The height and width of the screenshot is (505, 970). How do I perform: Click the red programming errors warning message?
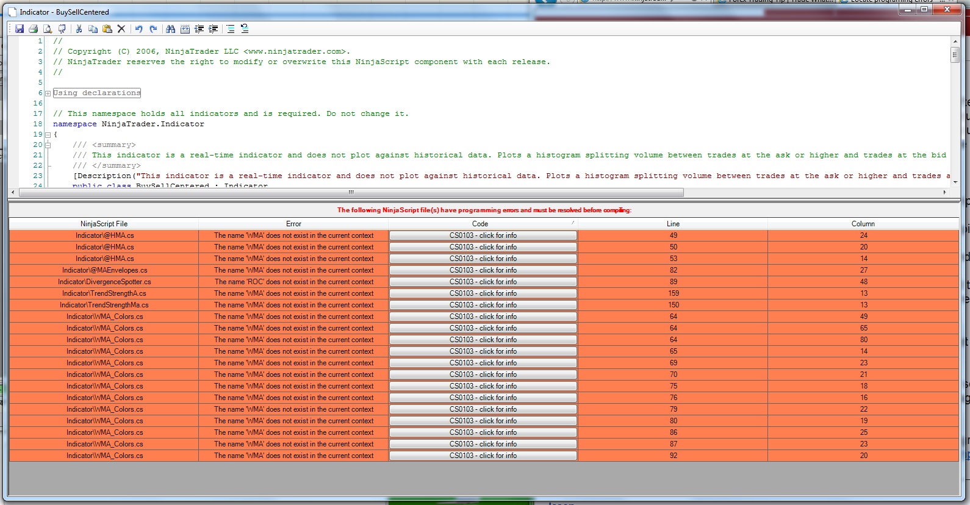(484, 210)
